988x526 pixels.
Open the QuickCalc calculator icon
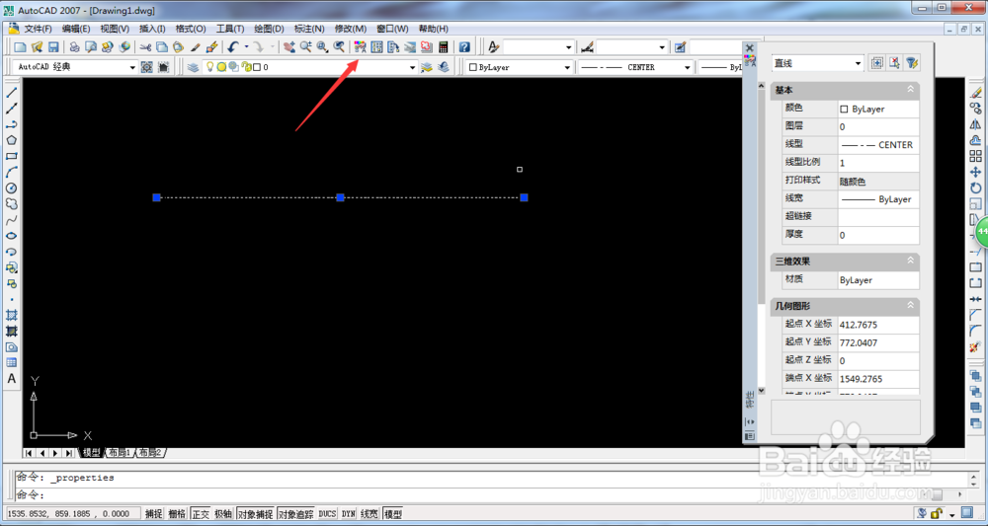click(x=443, y=47)
